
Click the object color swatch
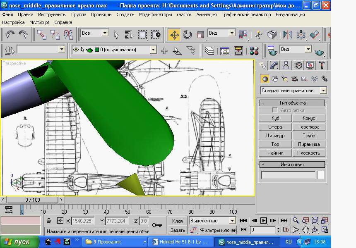[x=321, y=175]
